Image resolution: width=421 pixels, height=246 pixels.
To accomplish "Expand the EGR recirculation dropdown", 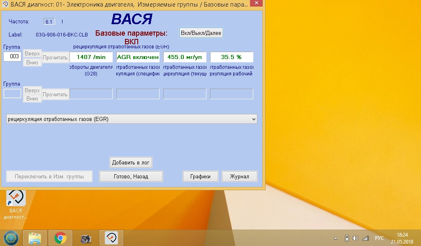I will (x=132, y=119).
